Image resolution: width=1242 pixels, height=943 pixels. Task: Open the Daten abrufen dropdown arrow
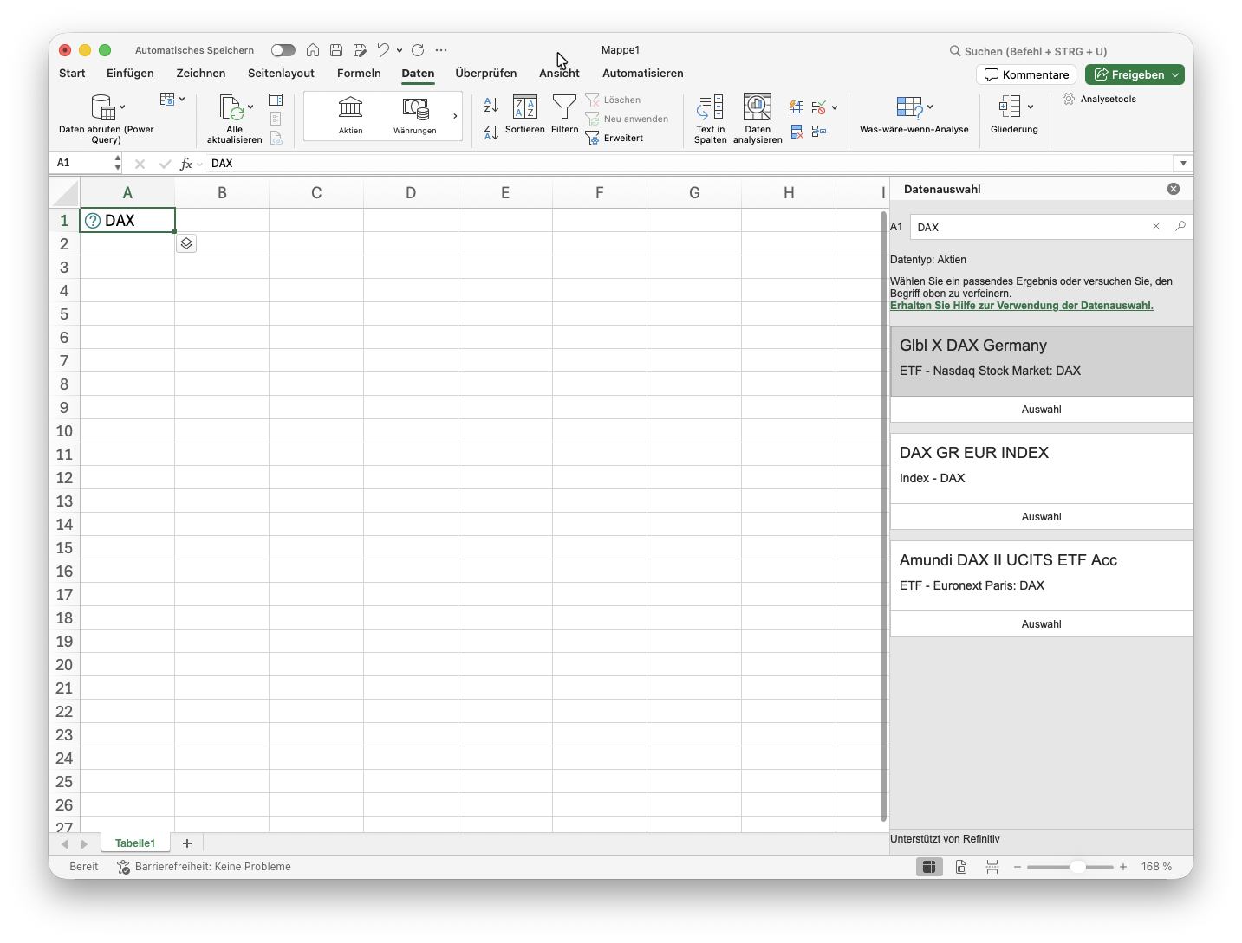122,107
